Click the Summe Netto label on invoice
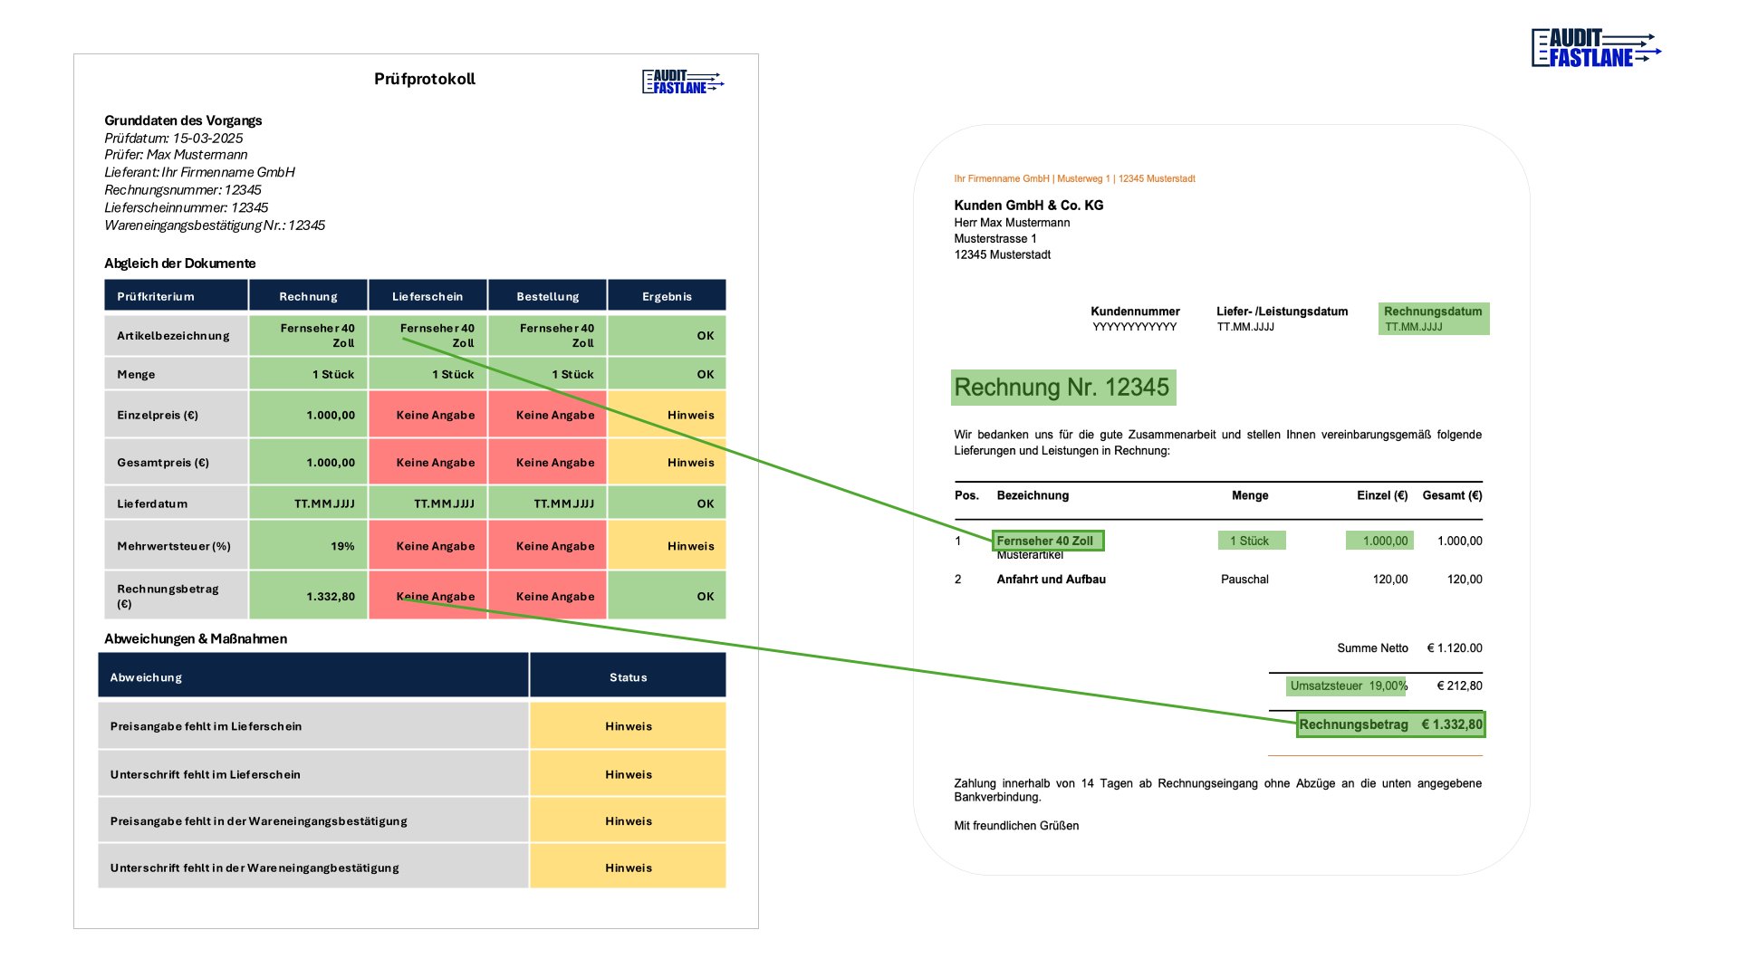The width and height of the screenshot is (1739, 978). 1372,648
